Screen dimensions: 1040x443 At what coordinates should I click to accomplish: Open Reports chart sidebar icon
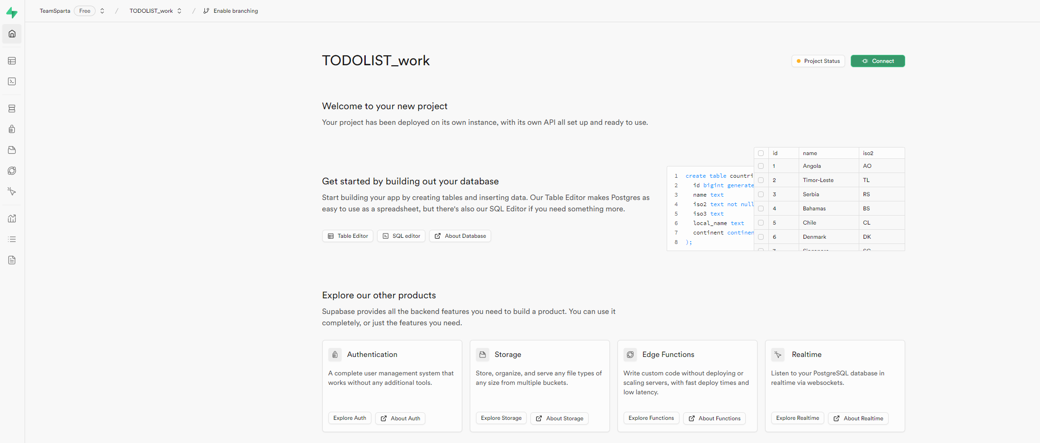[12, 218]
